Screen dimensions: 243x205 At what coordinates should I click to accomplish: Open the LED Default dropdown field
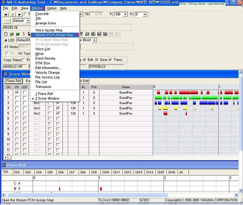point(24,40)
